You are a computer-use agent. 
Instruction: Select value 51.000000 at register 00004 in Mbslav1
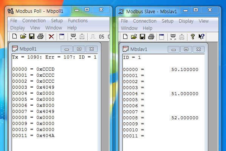coord(185,94)
